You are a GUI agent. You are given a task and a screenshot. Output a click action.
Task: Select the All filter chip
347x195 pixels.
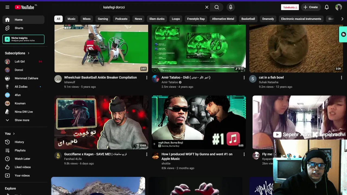(58, 19)
